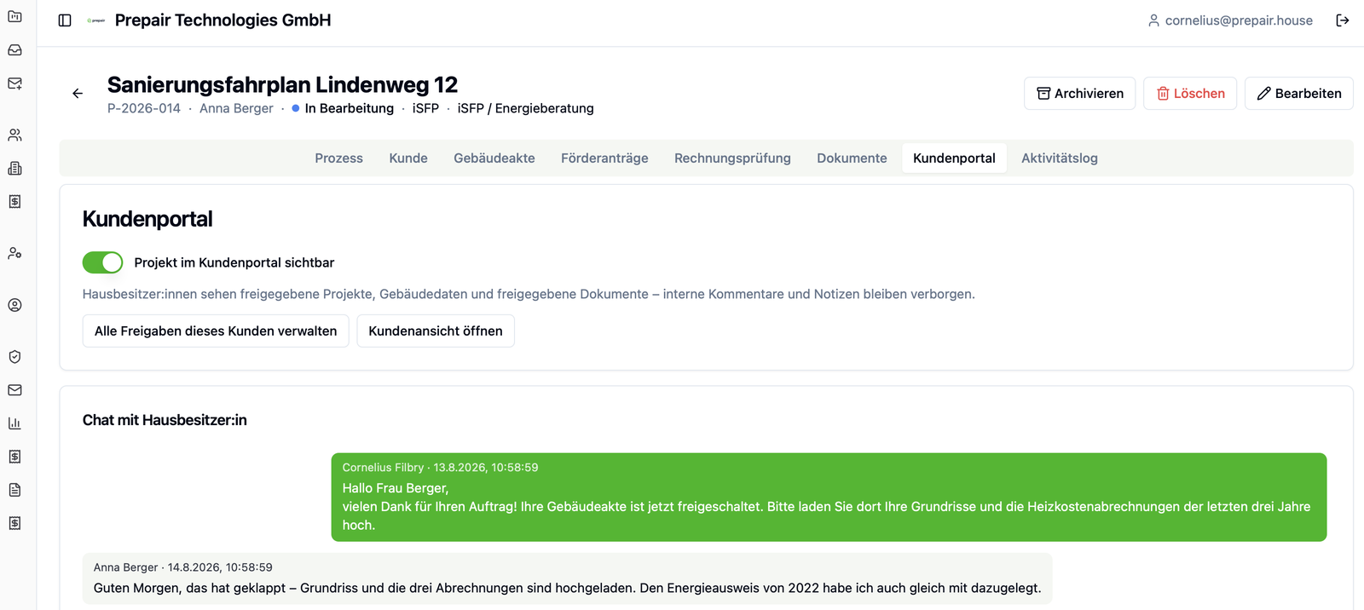Click the 'Hausbesitzer:innen sehen freigegebene' description text
Screen dimensions: 1364x610
pyautogui.click(x=529, y=294)
